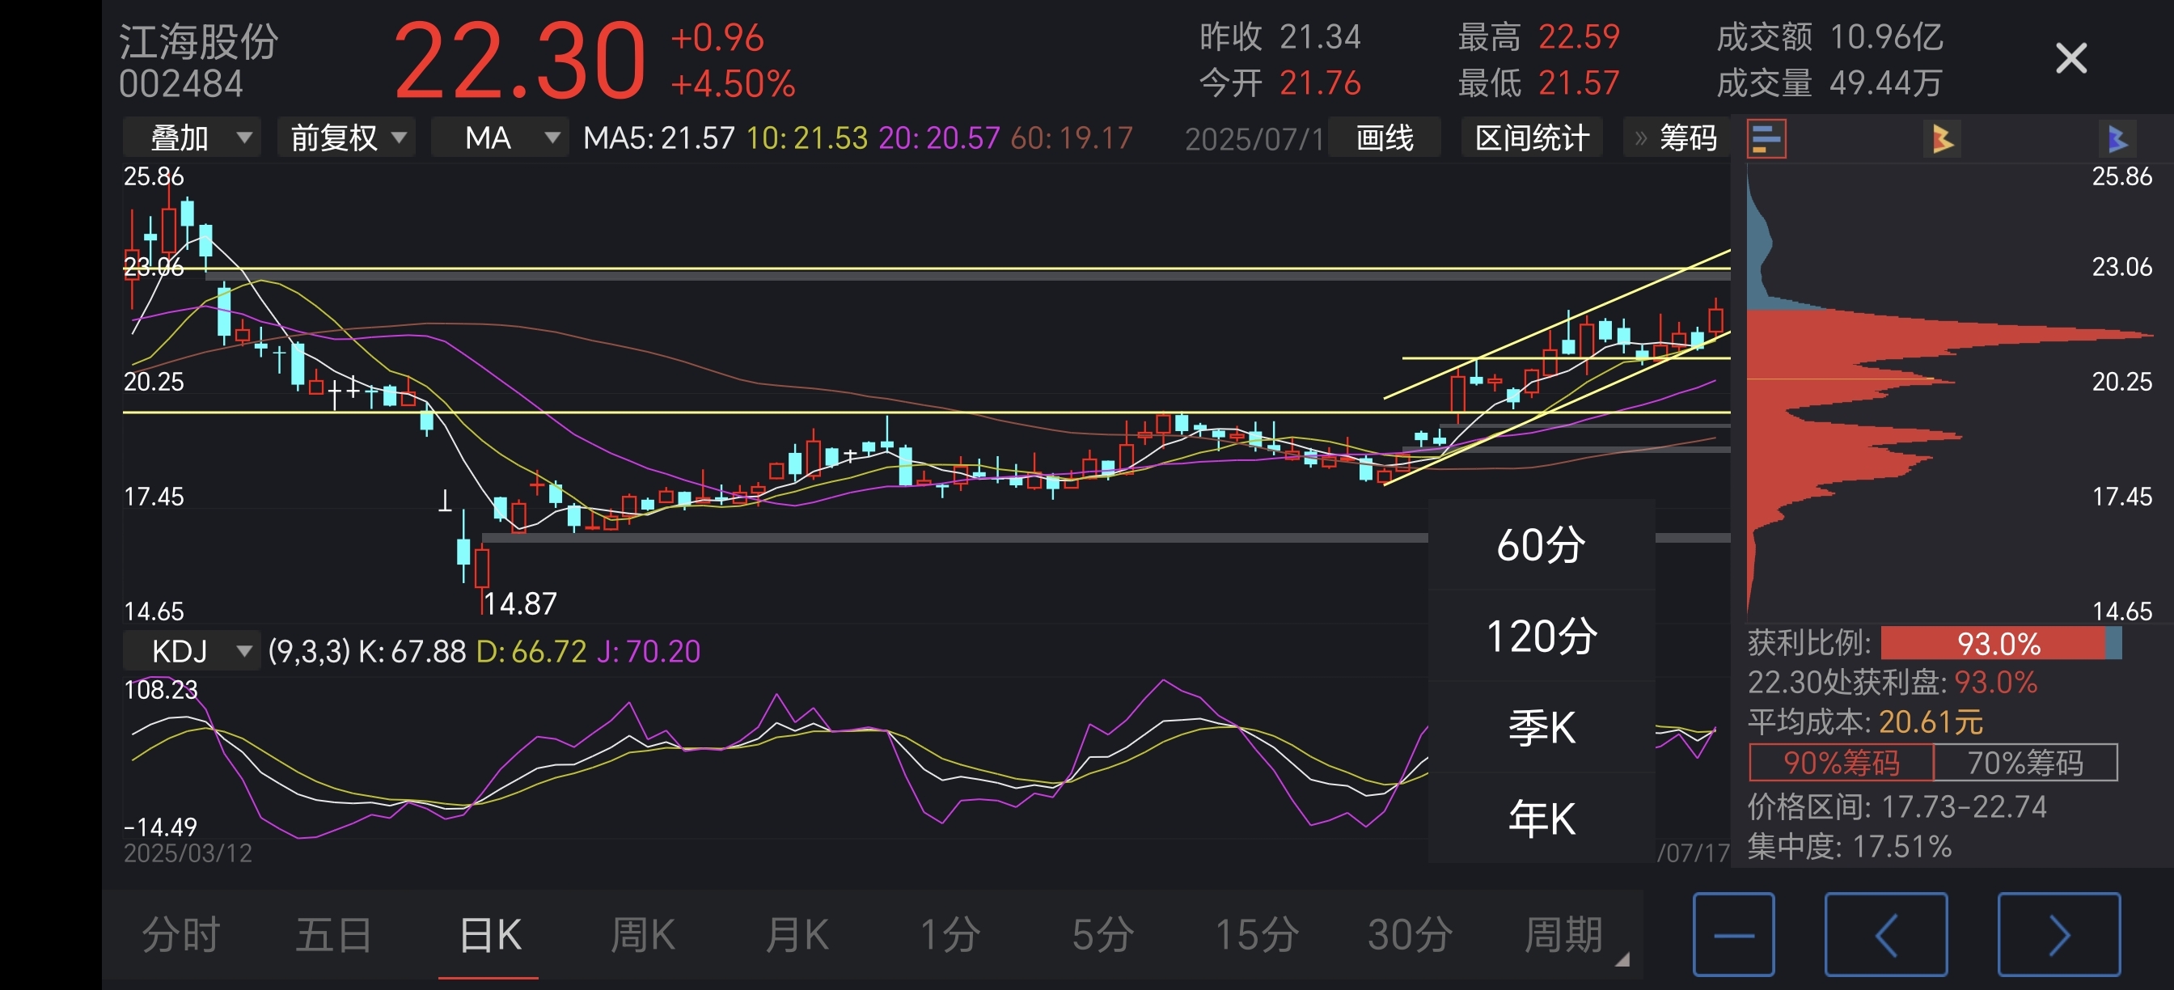Click the low price marker 14.87
Screen dimensions: 2174x990
(x=520, y=603)
